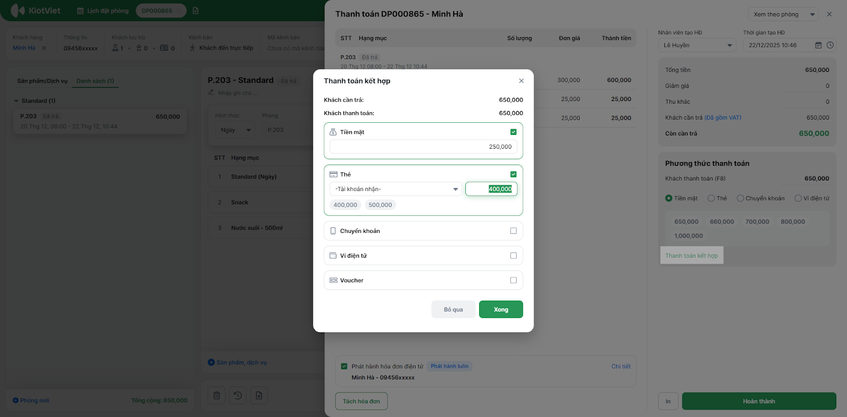Viewport: 847px width, 417px height.
Task: Switch to the Danh sách (1) tab
Action: [x=95, y=81]
